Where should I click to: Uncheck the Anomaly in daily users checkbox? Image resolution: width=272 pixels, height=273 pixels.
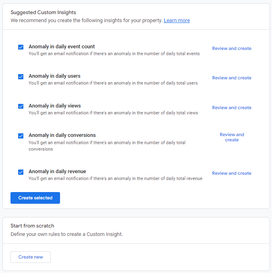[21, 77]
